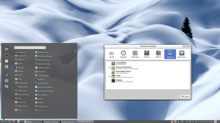Expand the Sound & Video category

click(x=22, y=87)
